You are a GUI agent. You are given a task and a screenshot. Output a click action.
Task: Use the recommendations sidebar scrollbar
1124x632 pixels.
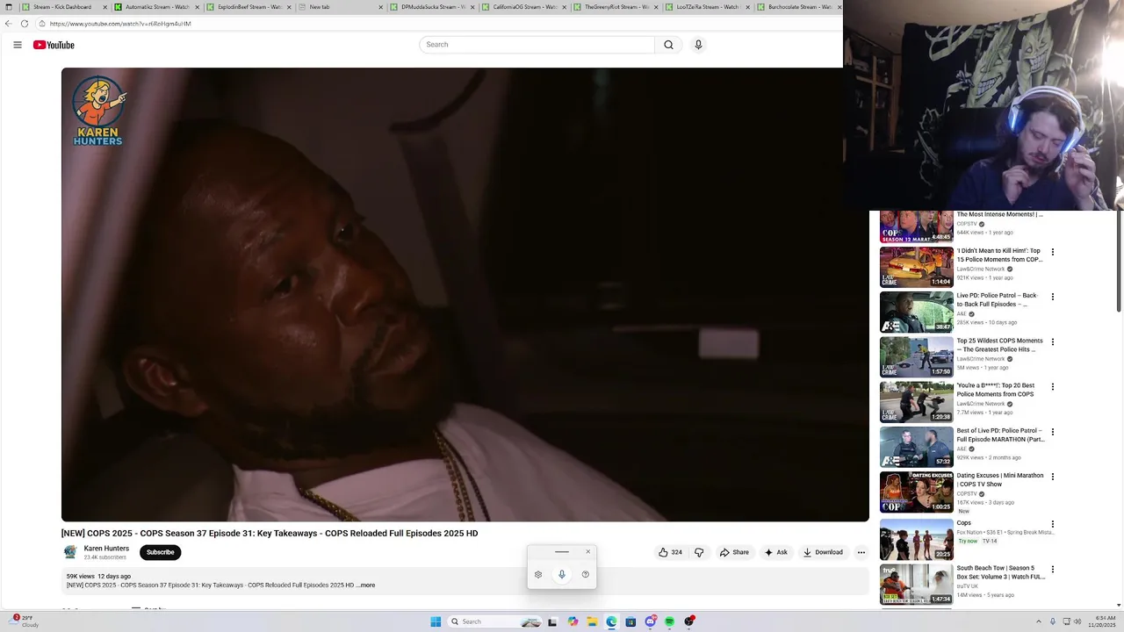(1119, 261)
